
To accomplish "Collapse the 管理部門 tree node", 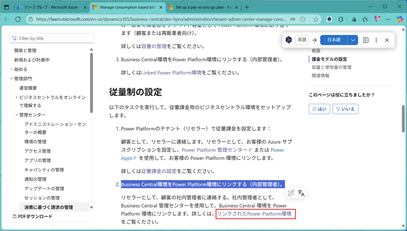I will point(11,78).
